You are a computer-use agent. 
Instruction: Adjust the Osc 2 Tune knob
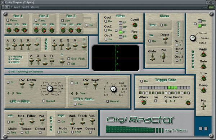tap(36, 30)
